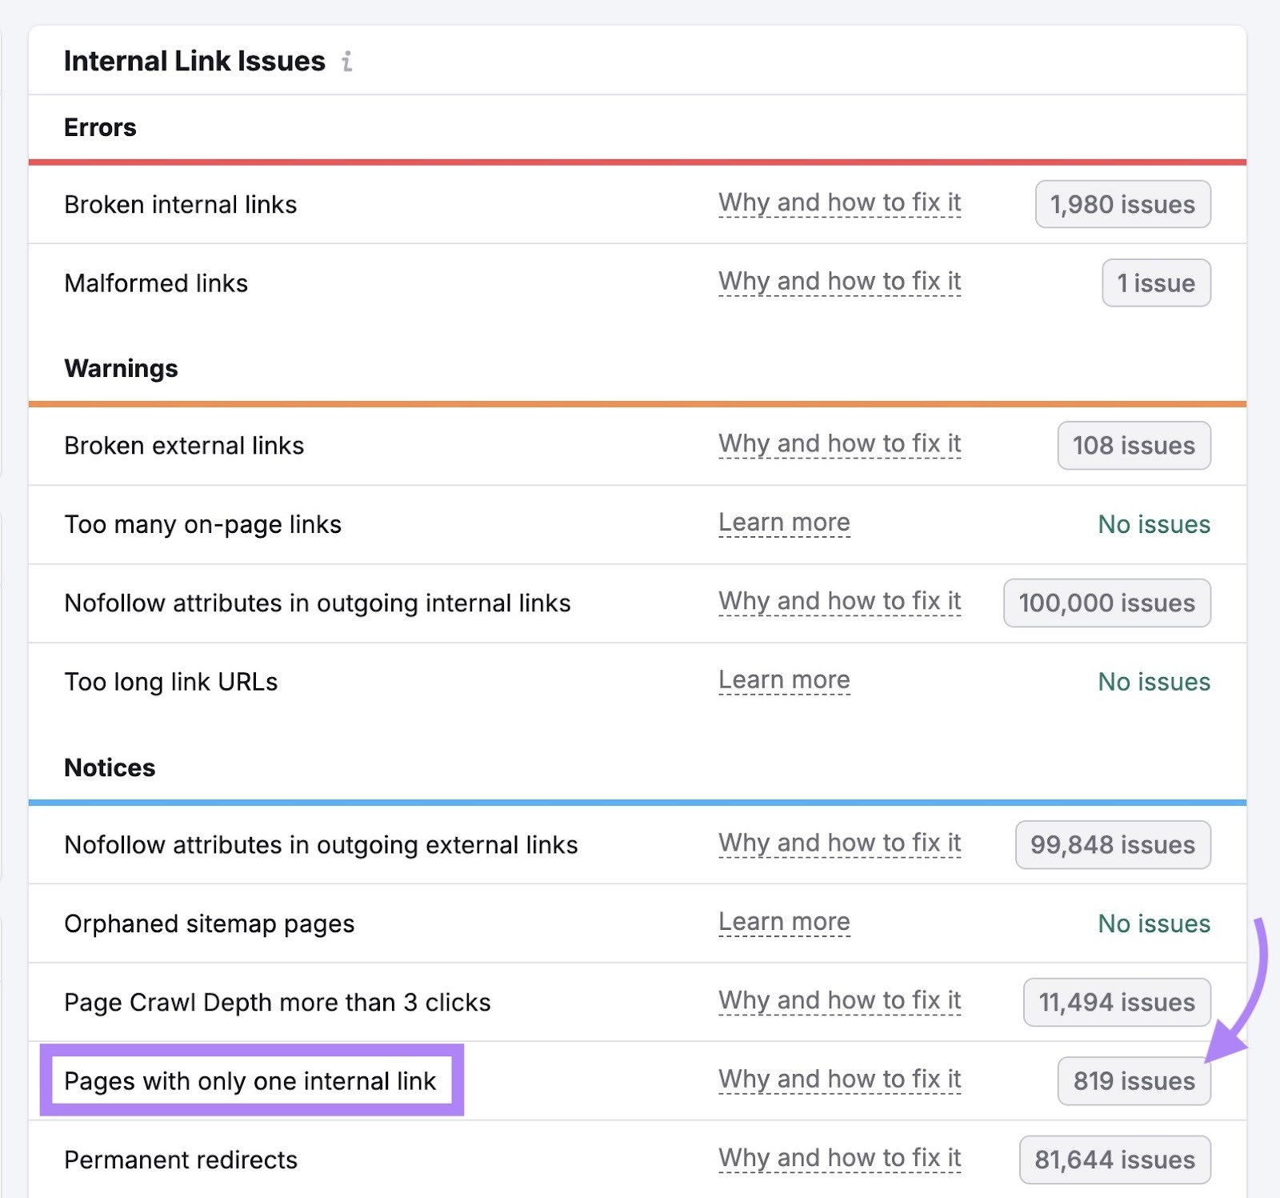The width and height of the screenshot is (1280, 1198).
Task: Click No issues status for orphaned sitemap pages
Action: point(1153,924)
